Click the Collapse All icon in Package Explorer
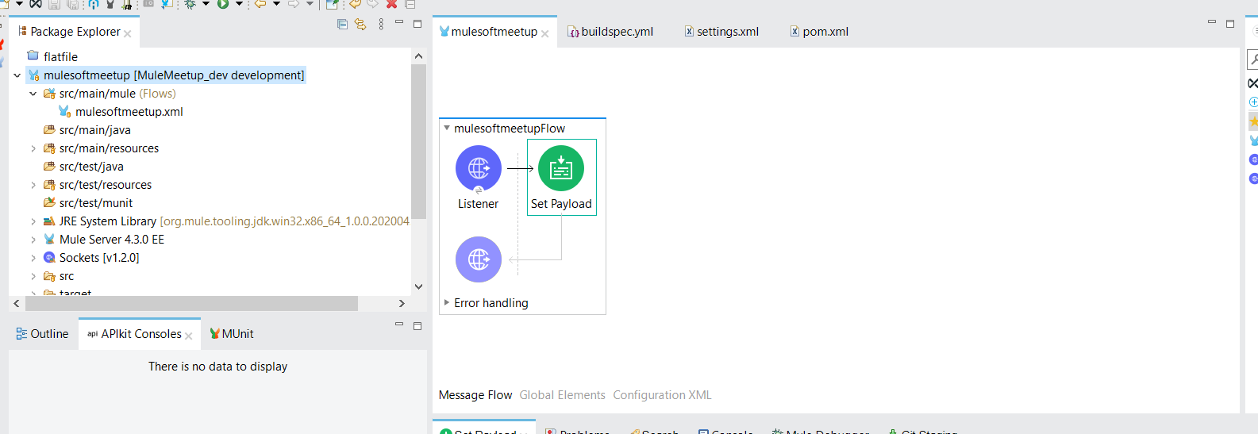Viewport: 1258px width, 434px height. coord(342,25)
